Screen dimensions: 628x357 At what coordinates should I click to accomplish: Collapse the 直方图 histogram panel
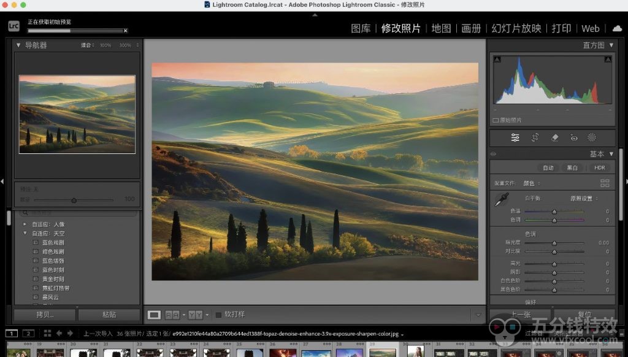point(611,45)
